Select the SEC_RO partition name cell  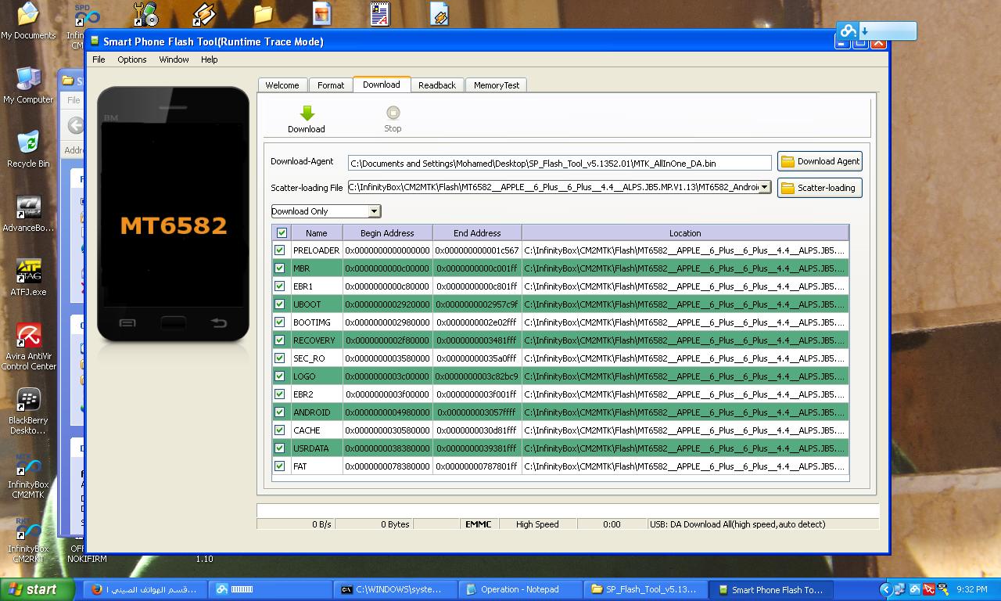tap(317, 358)
